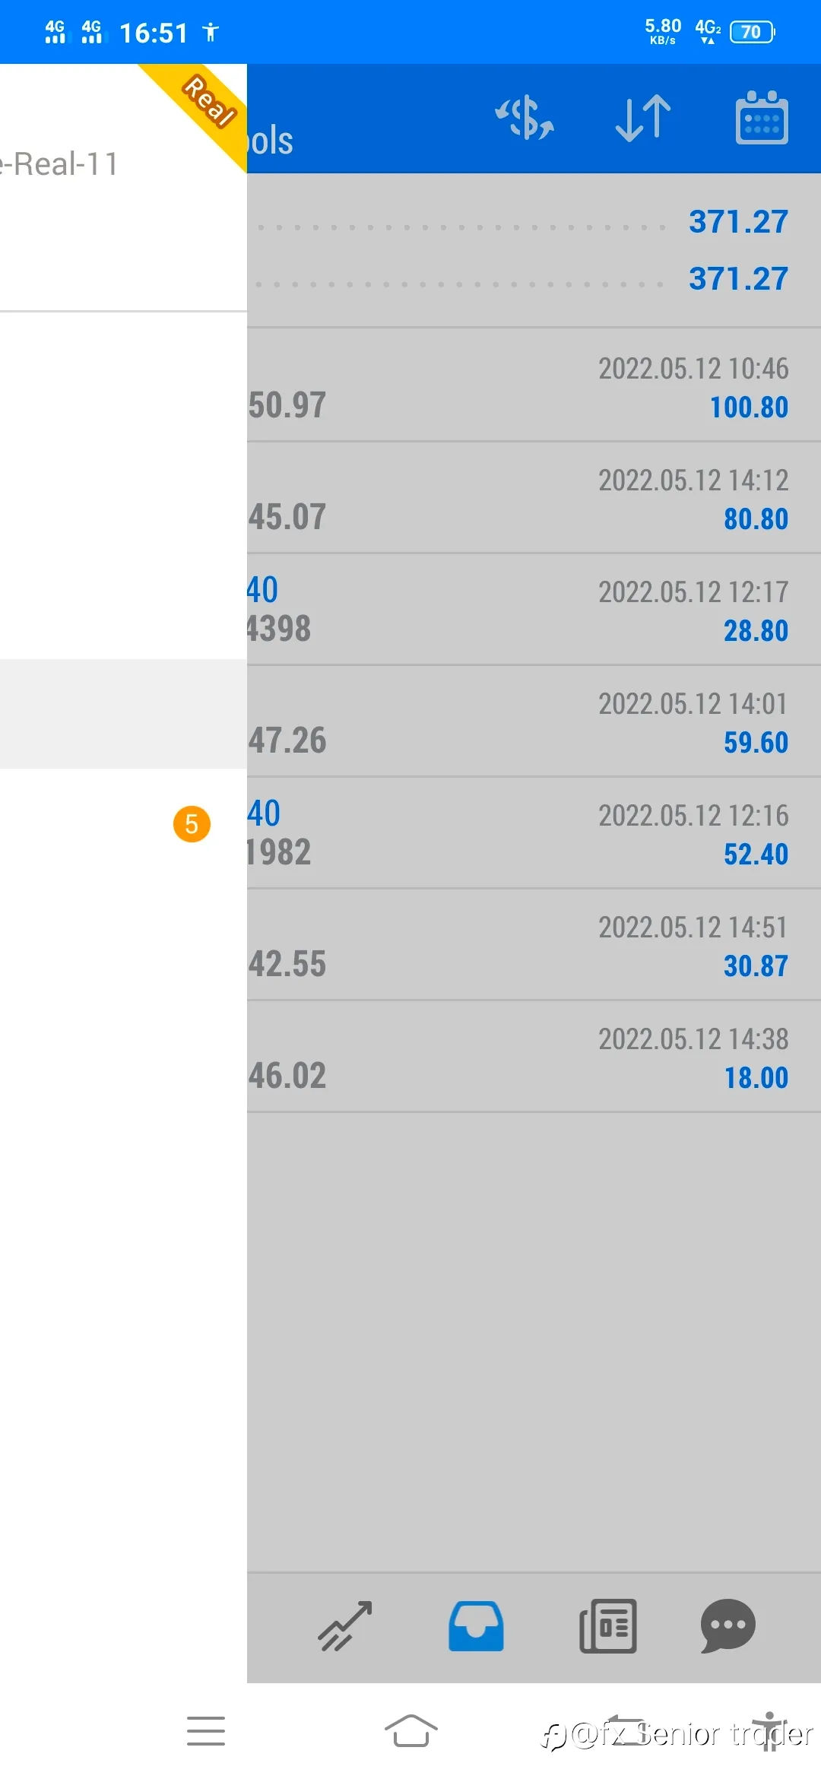Select the trade with profit 52.40
821x1779 pixels.
[x=534, y=832]
